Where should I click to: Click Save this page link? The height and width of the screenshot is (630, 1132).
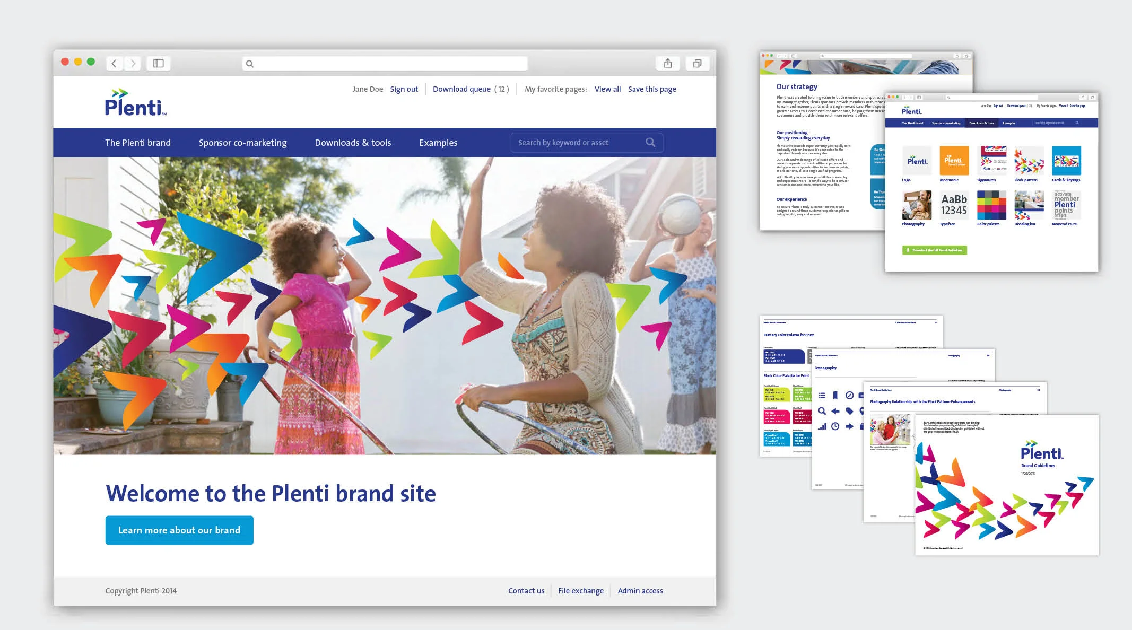click(x=652, y=89)
